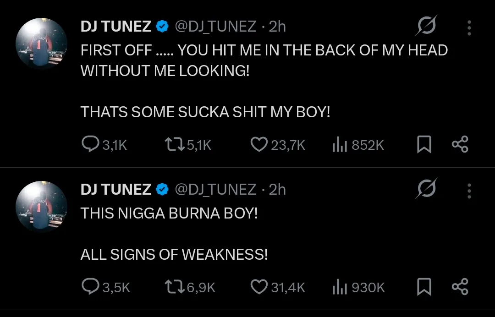Repost the 'FIRST OFF' tweet

(174, 145)
